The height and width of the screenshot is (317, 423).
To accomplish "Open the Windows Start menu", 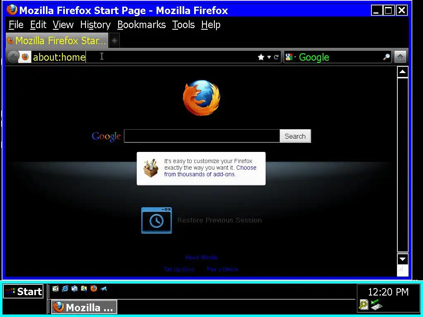I will pyautogui.click(x=24, y=291).
